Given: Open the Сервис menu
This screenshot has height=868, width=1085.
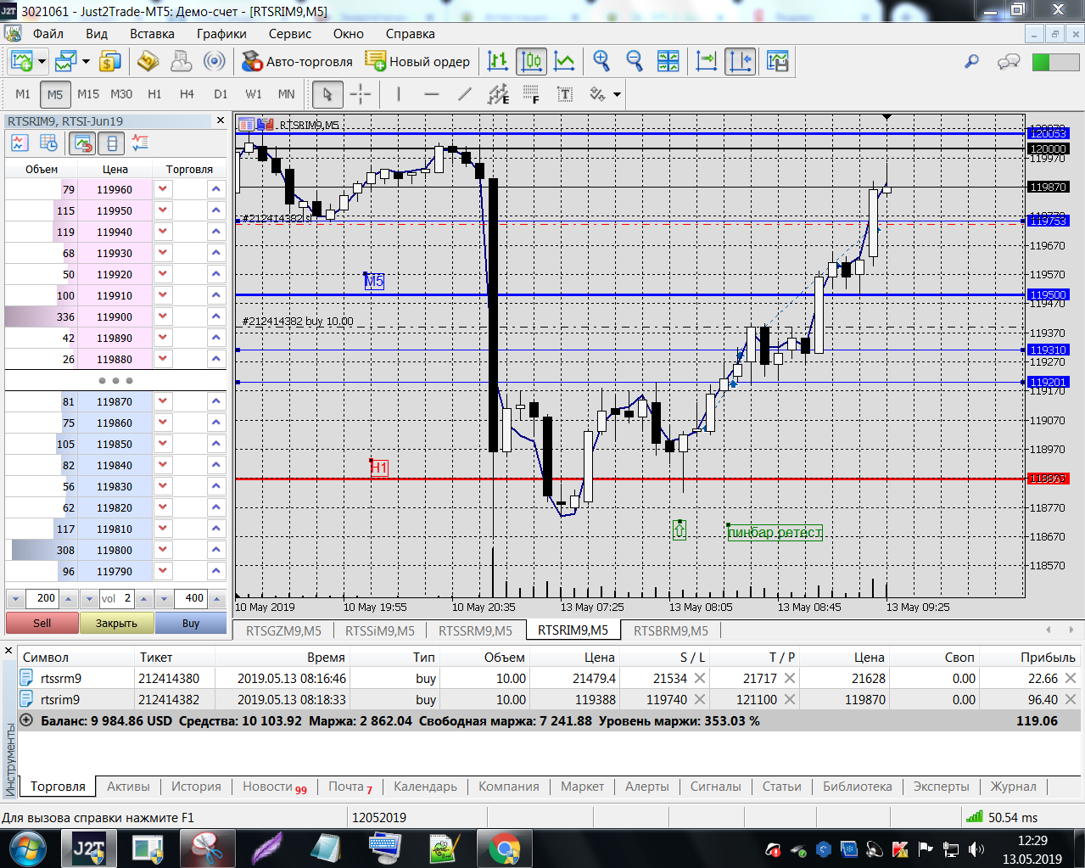Looking at the screenshot, I should coord(290,34).
